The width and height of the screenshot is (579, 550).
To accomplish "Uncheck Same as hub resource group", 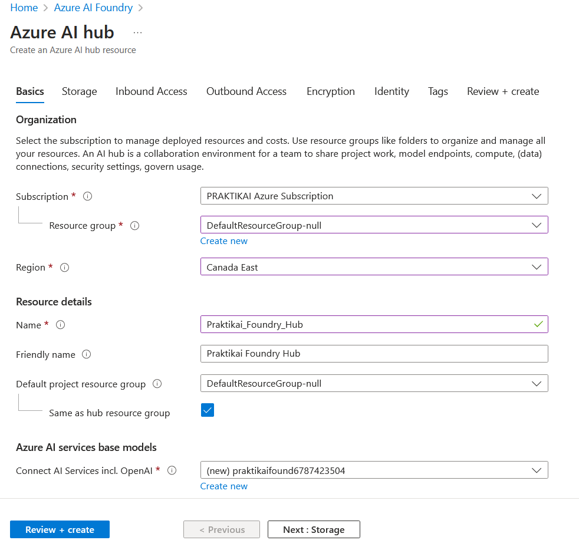I will coord(207,410).
